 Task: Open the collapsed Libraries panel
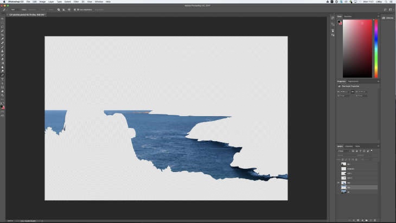(387, 18)
